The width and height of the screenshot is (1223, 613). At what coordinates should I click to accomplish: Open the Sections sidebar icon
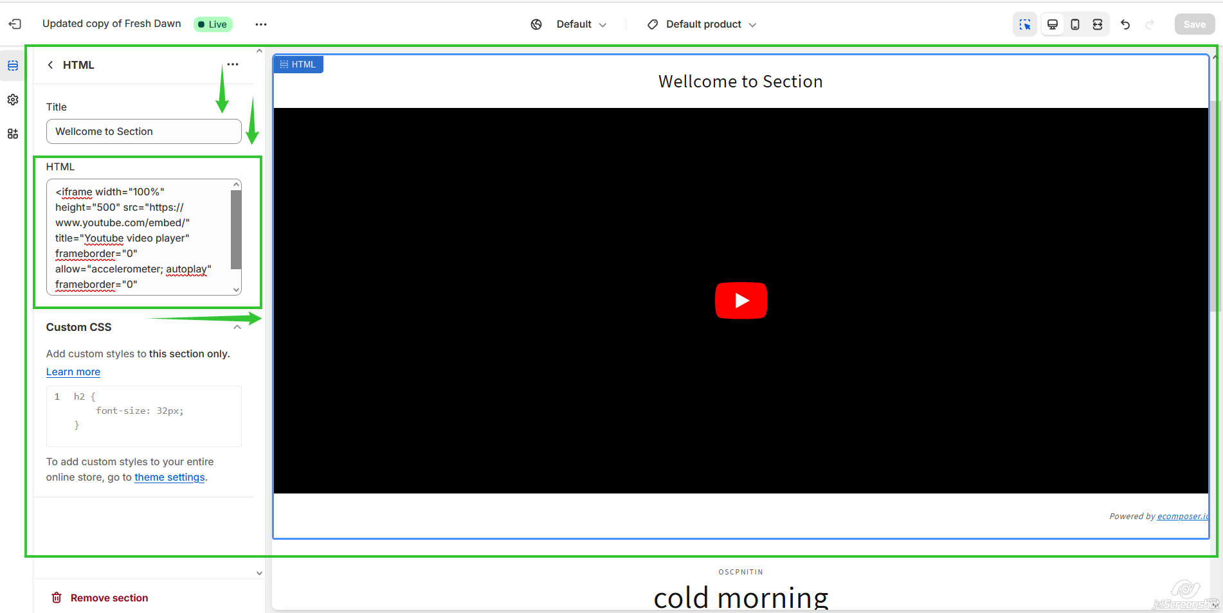pos(13,66)
